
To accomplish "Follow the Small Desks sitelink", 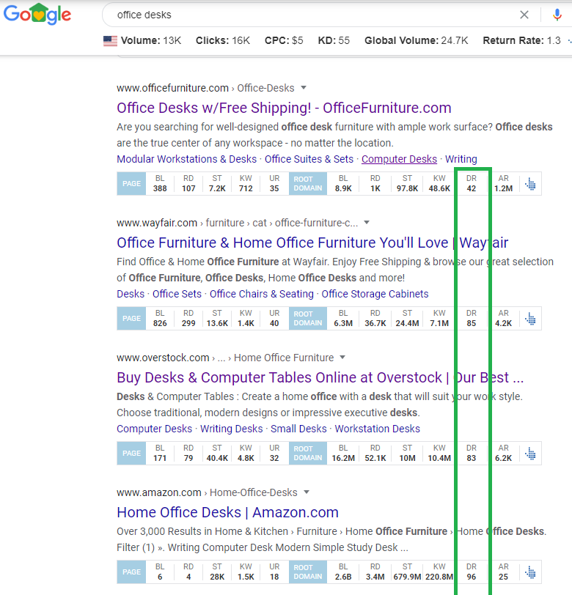I will click(x=298, y=429).
